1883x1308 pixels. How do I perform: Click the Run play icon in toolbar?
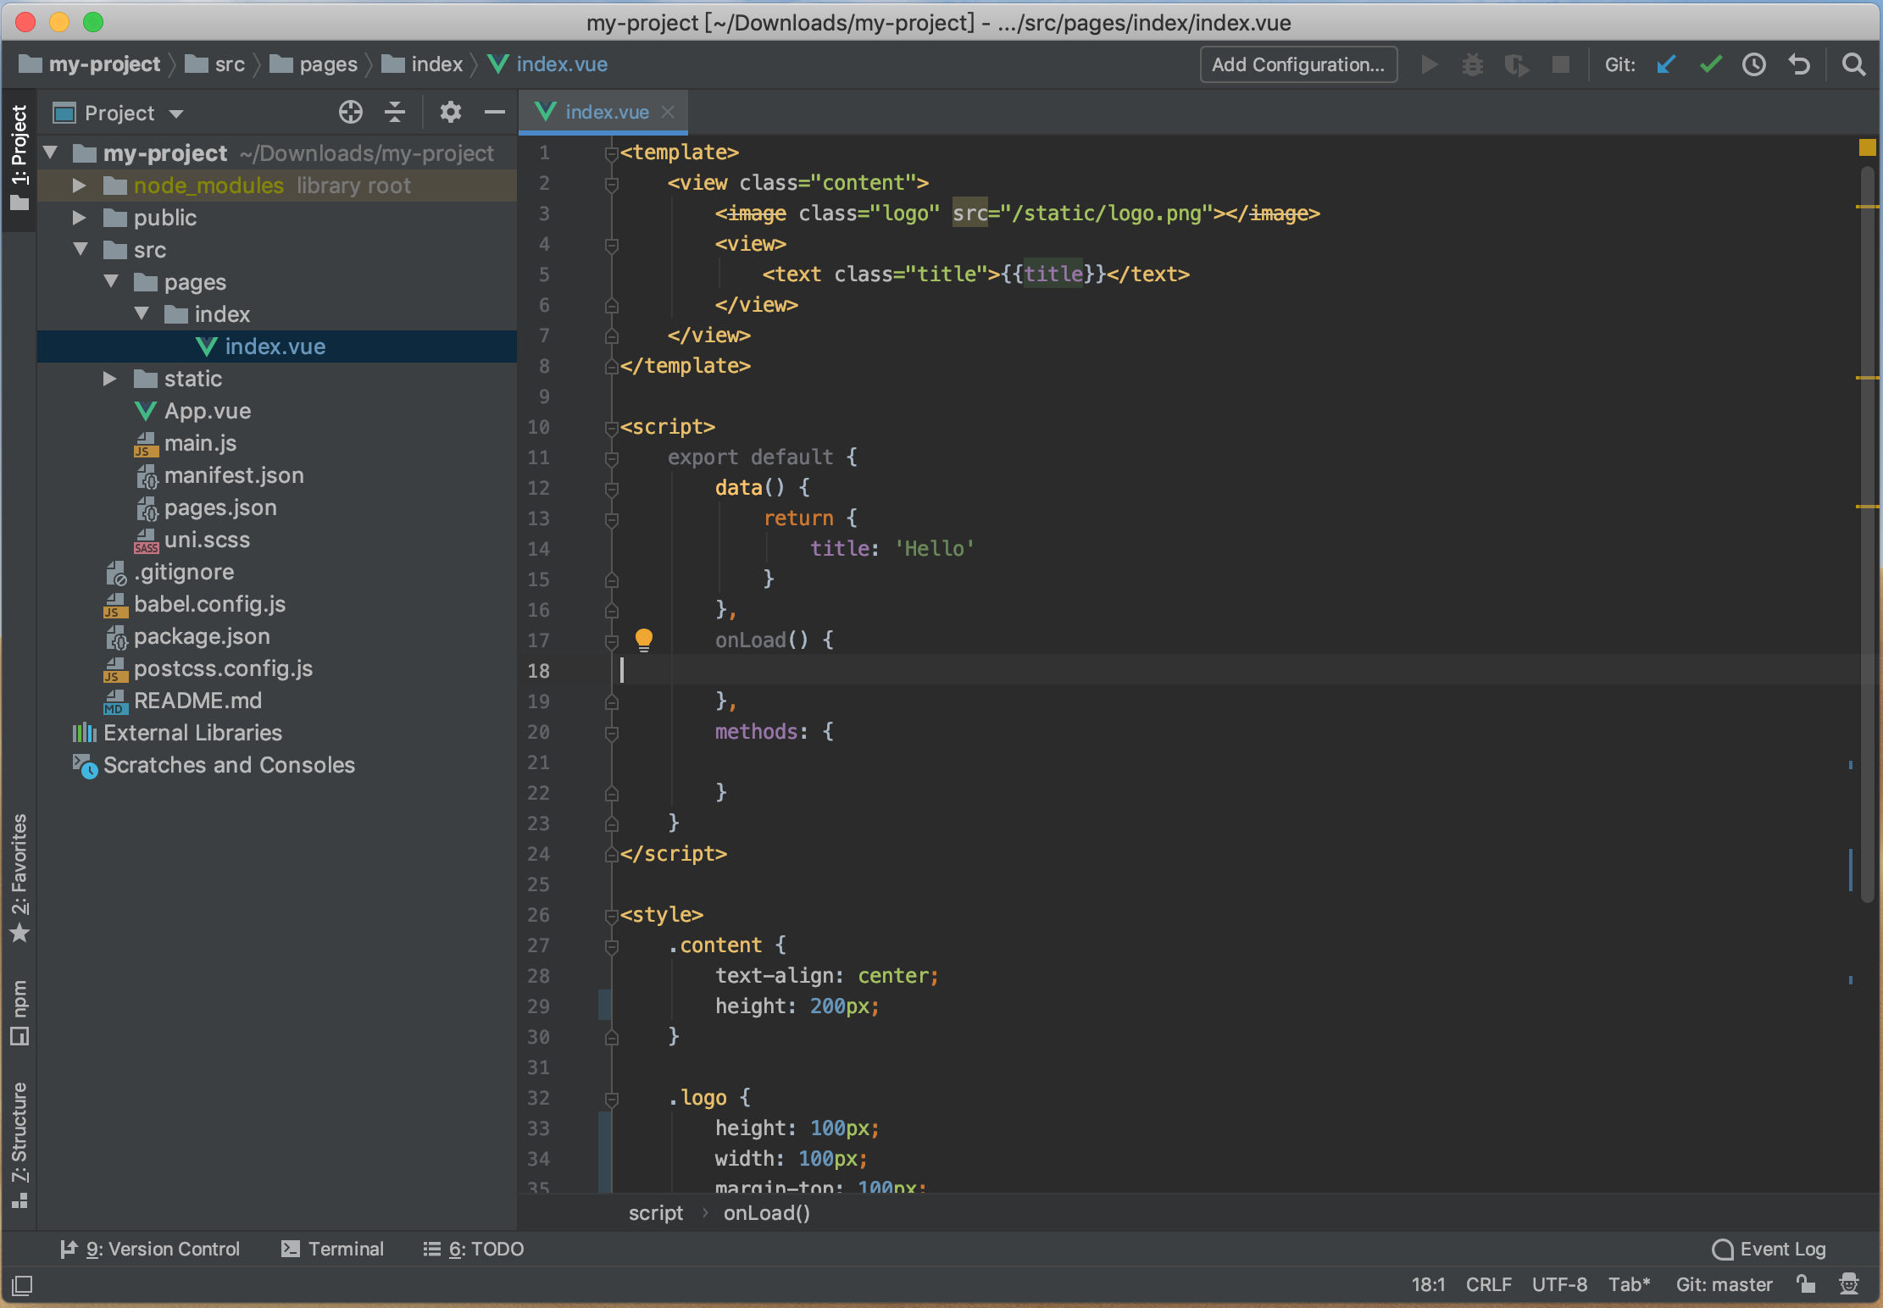click(1429, 64)
